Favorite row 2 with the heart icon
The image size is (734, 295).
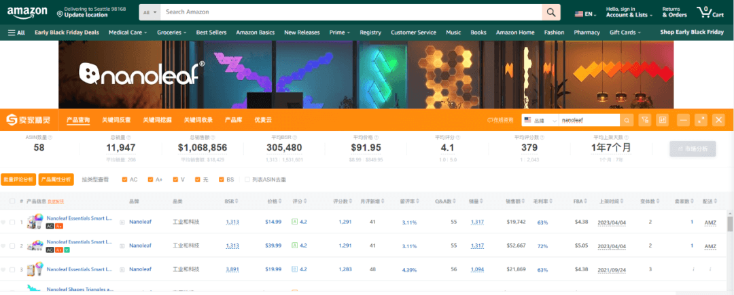pos(3,246)
